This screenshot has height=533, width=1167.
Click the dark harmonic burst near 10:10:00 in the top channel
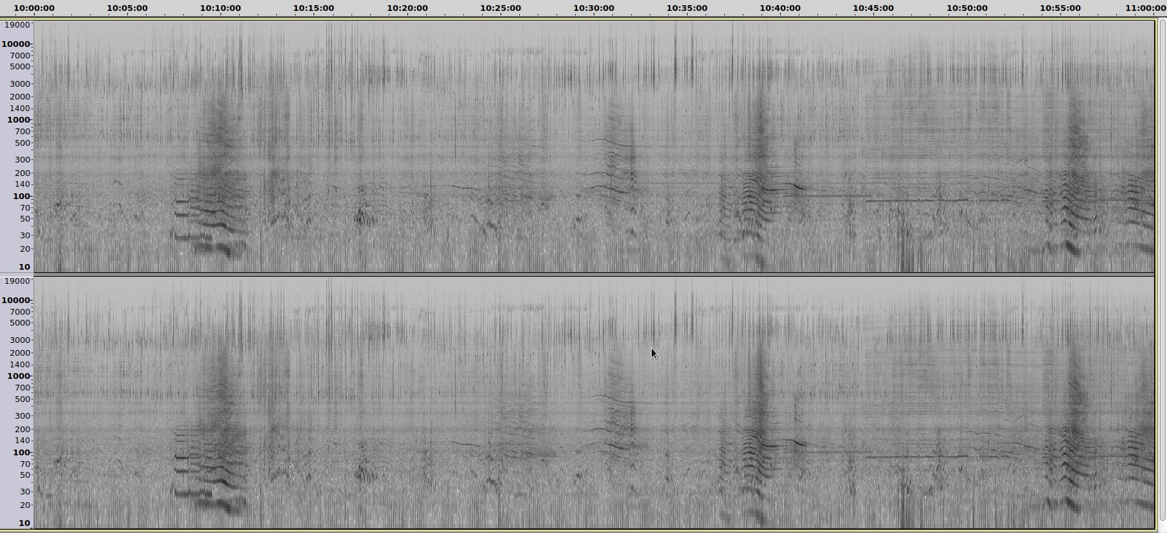pos(212,212)
